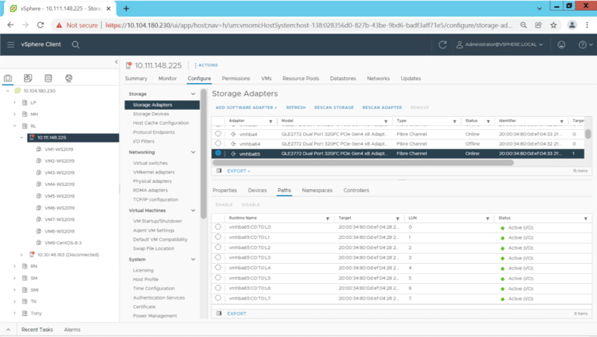Toggle paths table column selector icon
Screen dimensions: 597x337
point(219,314)
